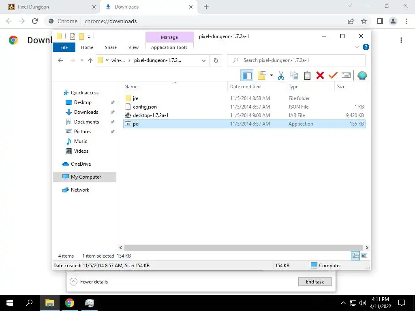The height and width of the screenshot is (311, 415).
Task: Open a new Chrome tab
Action: 206,7
